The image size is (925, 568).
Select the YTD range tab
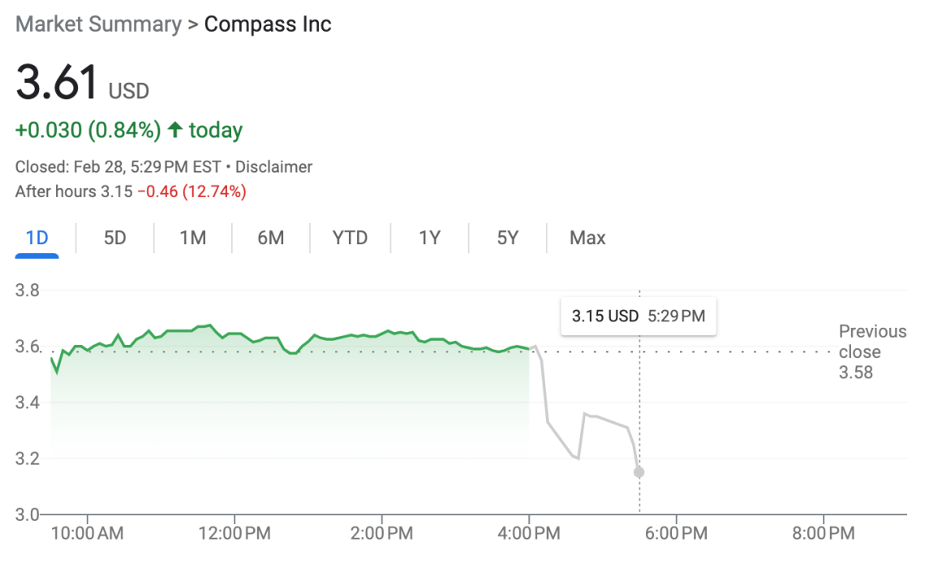(350, 238)
